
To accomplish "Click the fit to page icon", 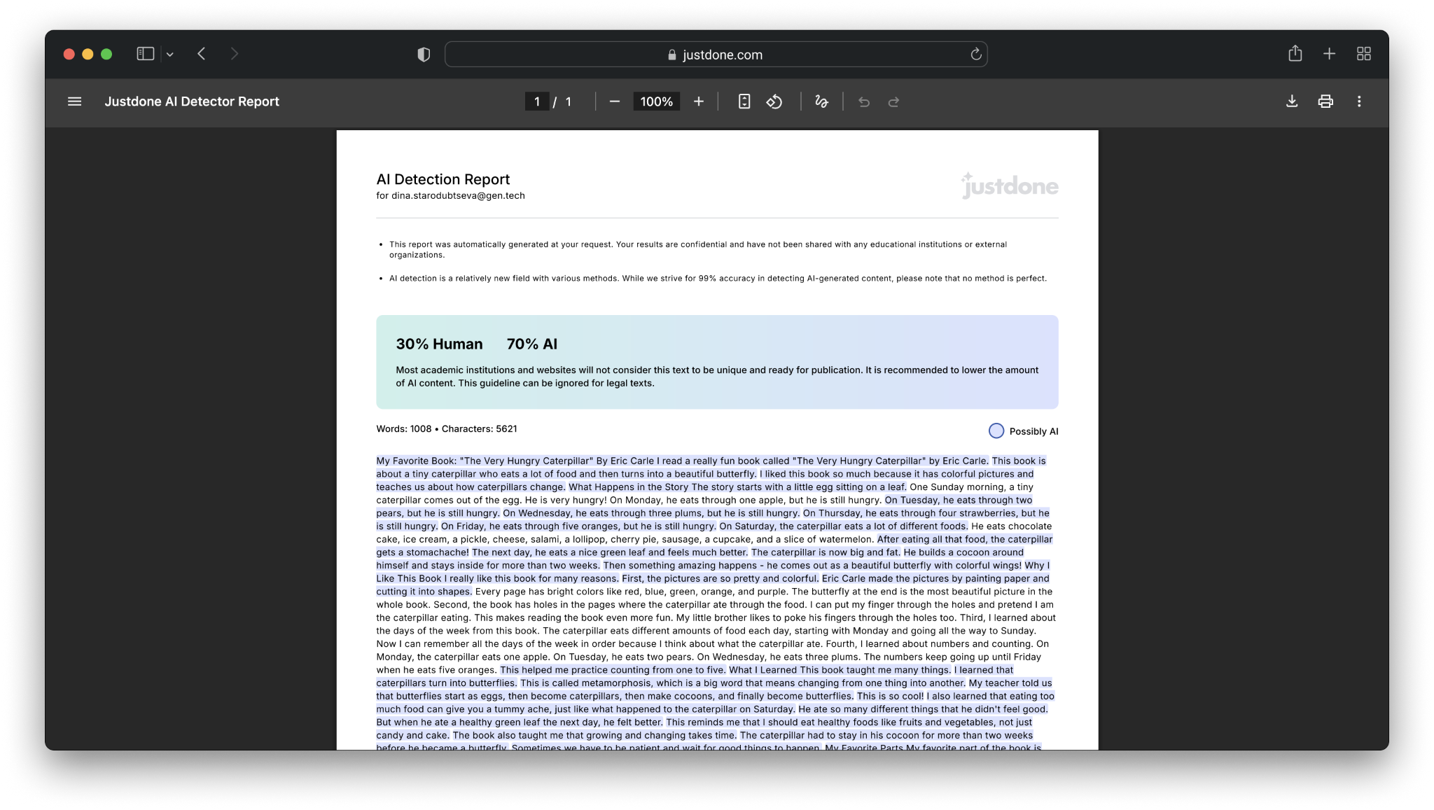I will pos(744,102).
